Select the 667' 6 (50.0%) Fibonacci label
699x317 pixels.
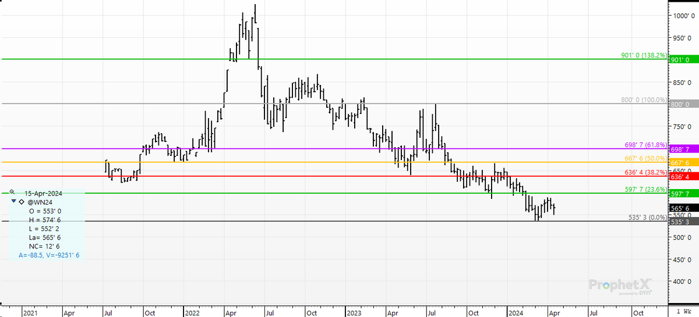coord(645,159)
